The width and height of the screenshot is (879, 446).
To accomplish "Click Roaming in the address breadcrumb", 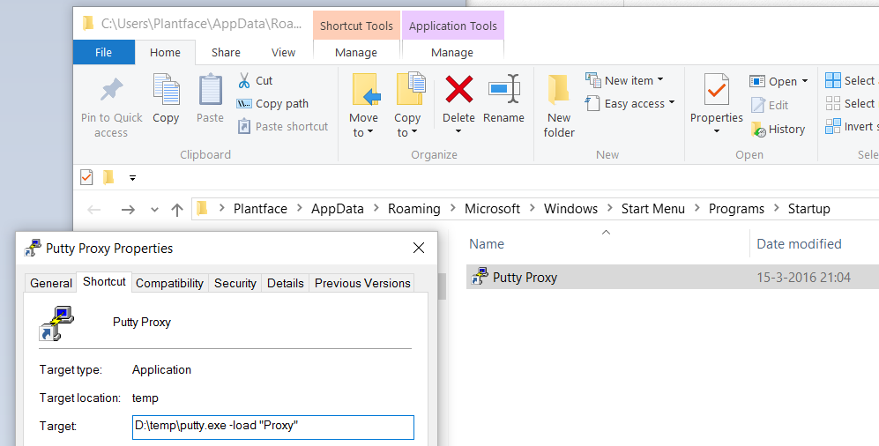I will (x=413, y=209).
